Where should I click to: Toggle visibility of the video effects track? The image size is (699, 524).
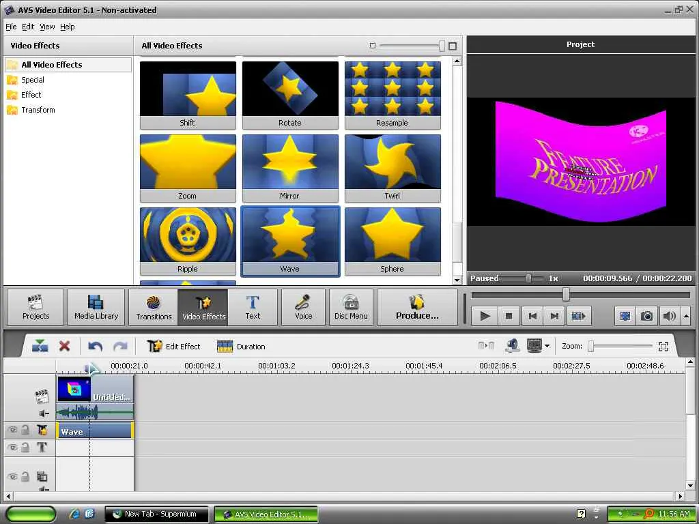(12, 430)
